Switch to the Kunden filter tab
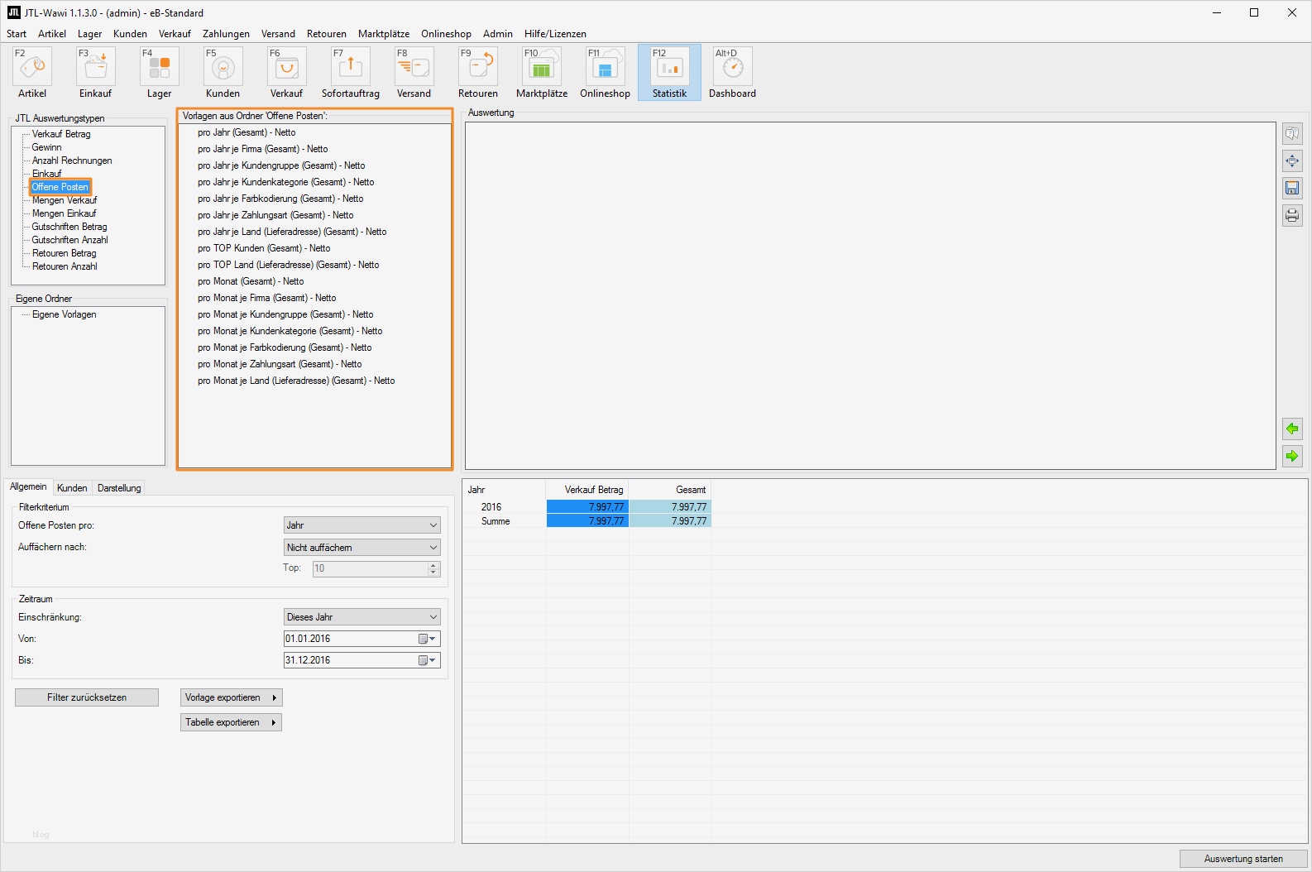Image resolution: width=1312 pixels, height=872 pixels. (x=72, y=488)
